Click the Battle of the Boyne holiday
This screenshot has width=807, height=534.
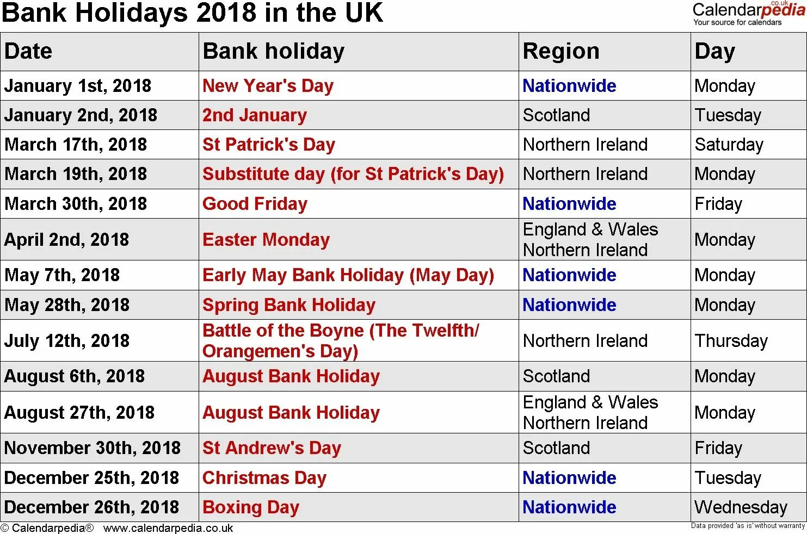(341, 341)
